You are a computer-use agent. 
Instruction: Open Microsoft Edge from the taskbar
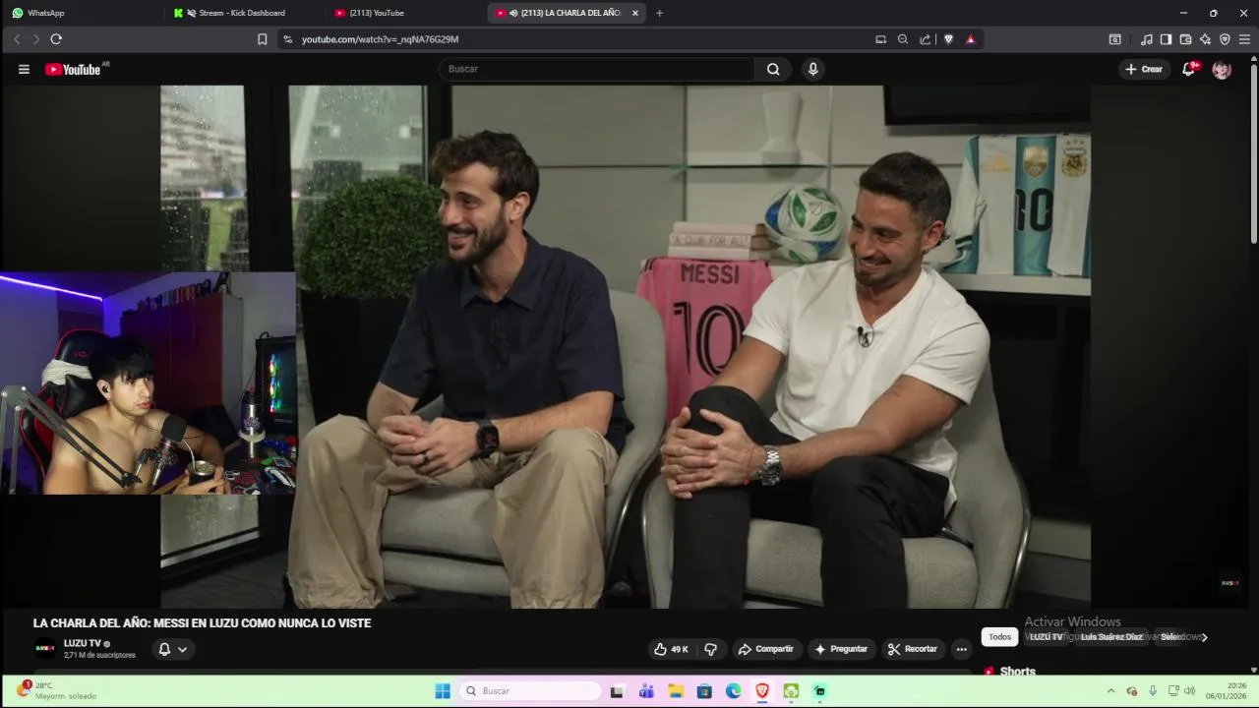pos(733,691)
